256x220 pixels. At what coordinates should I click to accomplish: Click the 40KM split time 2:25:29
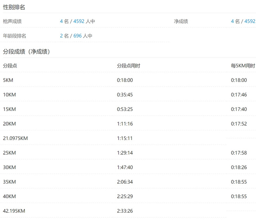pos(125,196)
